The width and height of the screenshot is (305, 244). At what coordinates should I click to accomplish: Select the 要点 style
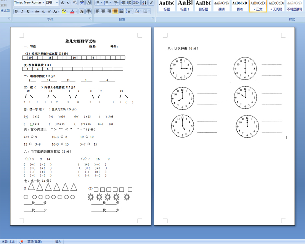pos(240,6)
